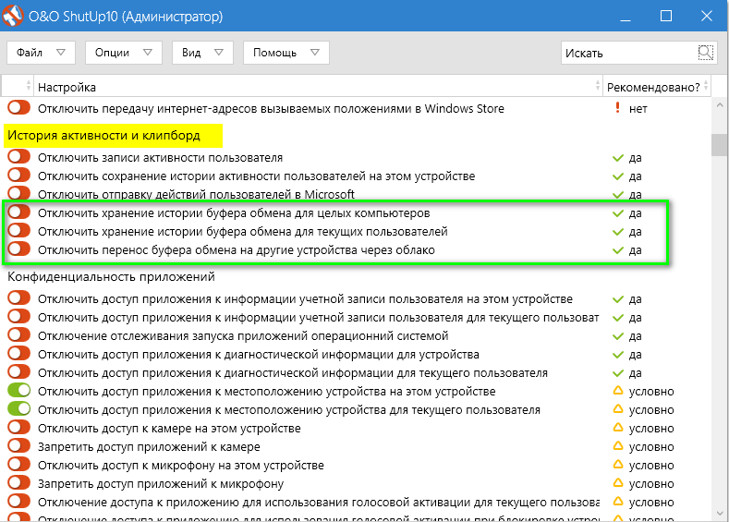Enable switch for clipboard history 'для текущих пользователей'
This screenshot has height=522, width=729.
click(19, 231)
